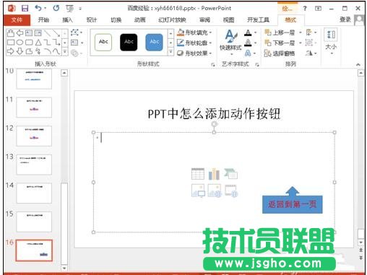The height and width of the screenshot is (275, 367).
Task: Click Insert Picture icon in the placeholder
Action: [x=198, y=191]
